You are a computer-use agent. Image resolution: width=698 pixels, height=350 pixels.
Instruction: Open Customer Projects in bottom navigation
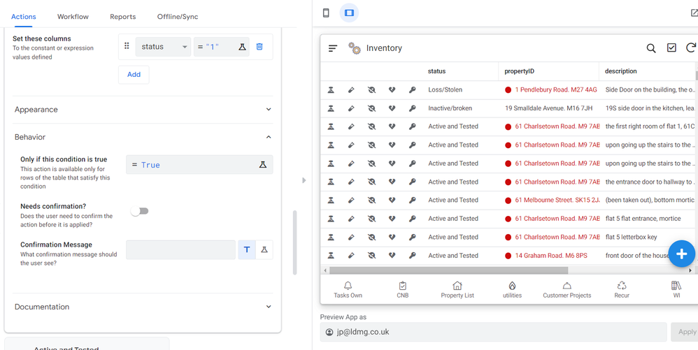pyautogui.click(x=567, y=289)
